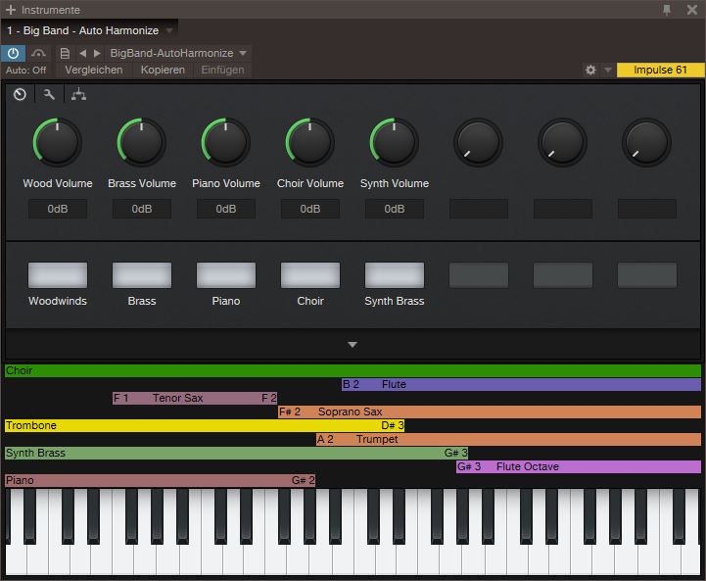Load the previous preset with left arrow
The height and width of the screenshot is (581, 706).
[82, 53]
